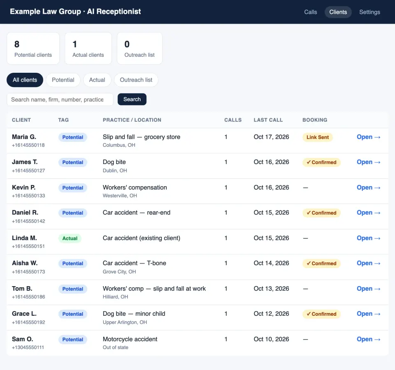Click the 8 Potential clients stat card
Image resolution: width=395 pixels, height=370 pixels.
click(33, 49)
